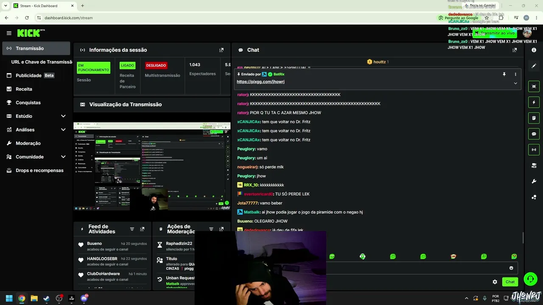Expand the Estúdio sidebar section
The image size is (543, 305).
tap(63, 116)
